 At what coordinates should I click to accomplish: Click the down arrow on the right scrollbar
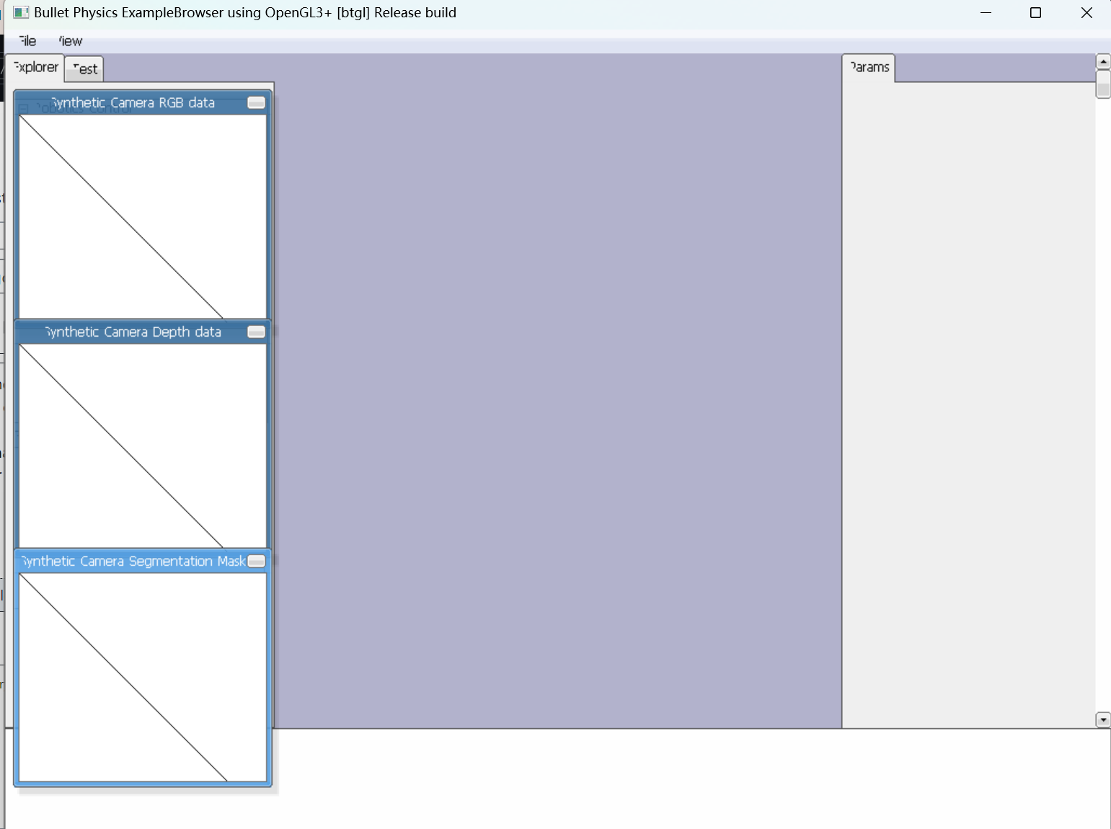click(1103, 719)
